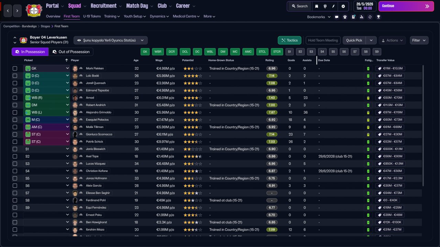
Task: Click the 'Competition - Bundesliga' breadcrumb
Action: (x=21, y=26)
